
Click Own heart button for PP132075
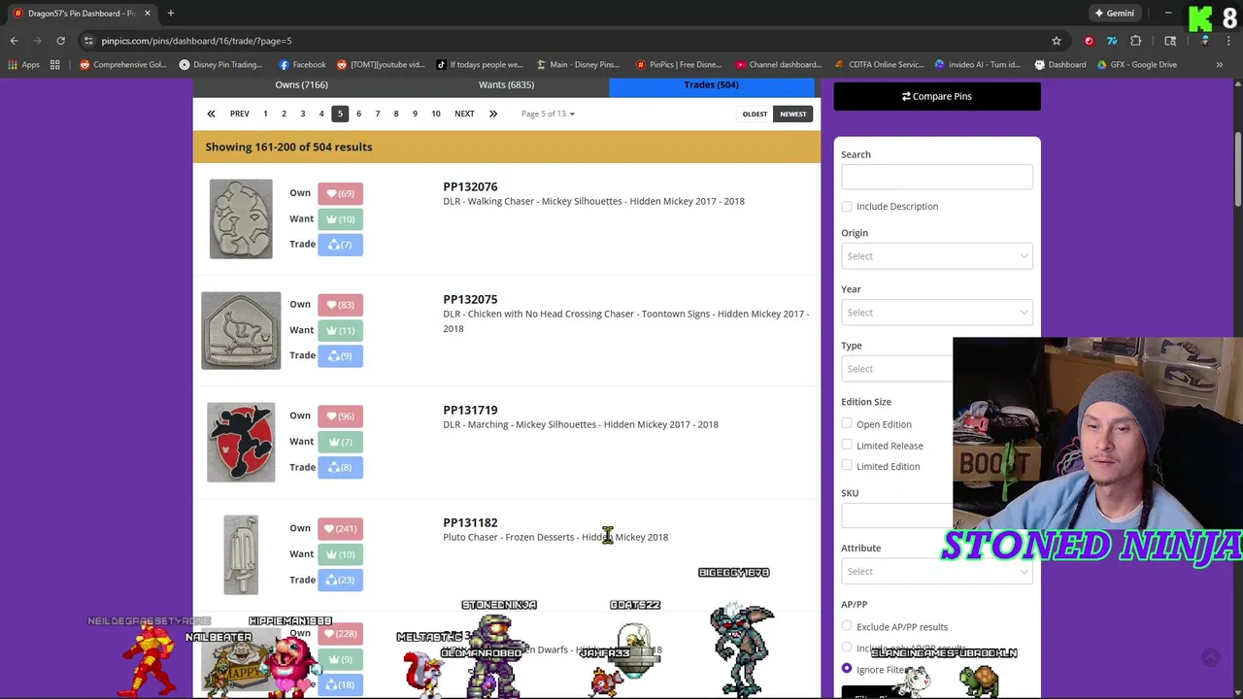pos(340,305)
